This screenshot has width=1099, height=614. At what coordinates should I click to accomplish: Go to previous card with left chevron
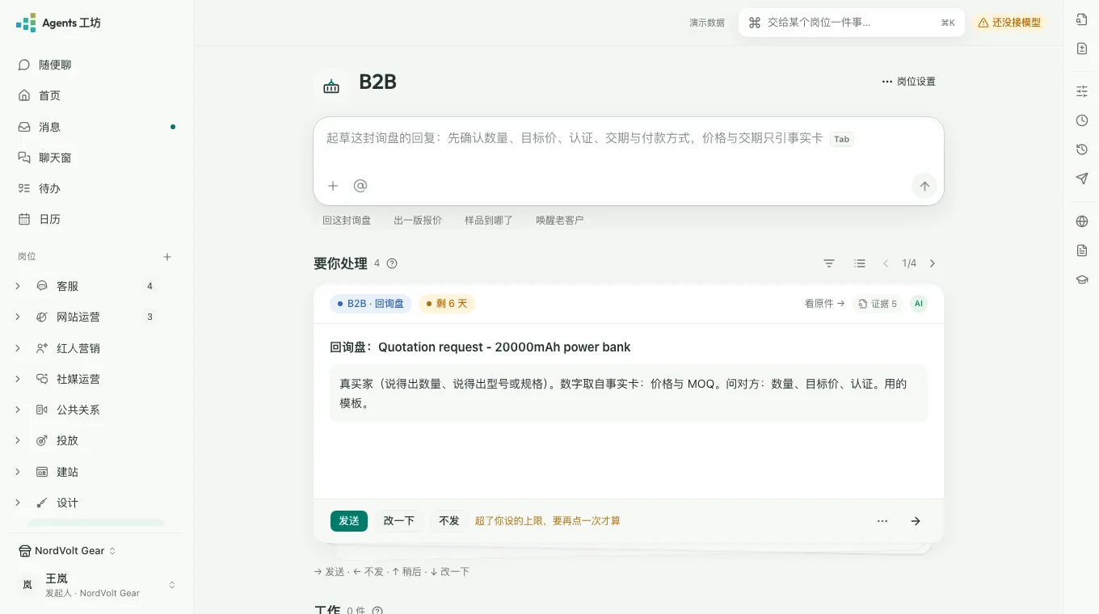click(886, 263)
